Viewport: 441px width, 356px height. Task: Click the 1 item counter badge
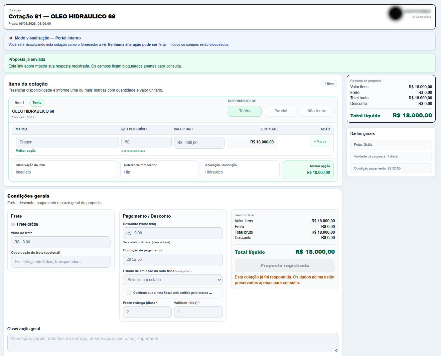pyautogui.click(x=329, y=84)
